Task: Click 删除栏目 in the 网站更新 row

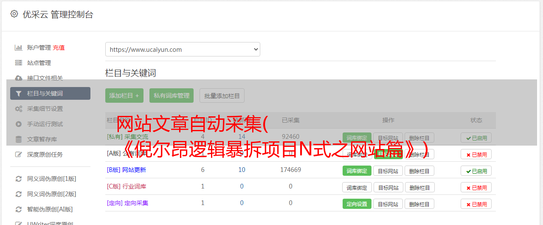Action: click(419, 171)
